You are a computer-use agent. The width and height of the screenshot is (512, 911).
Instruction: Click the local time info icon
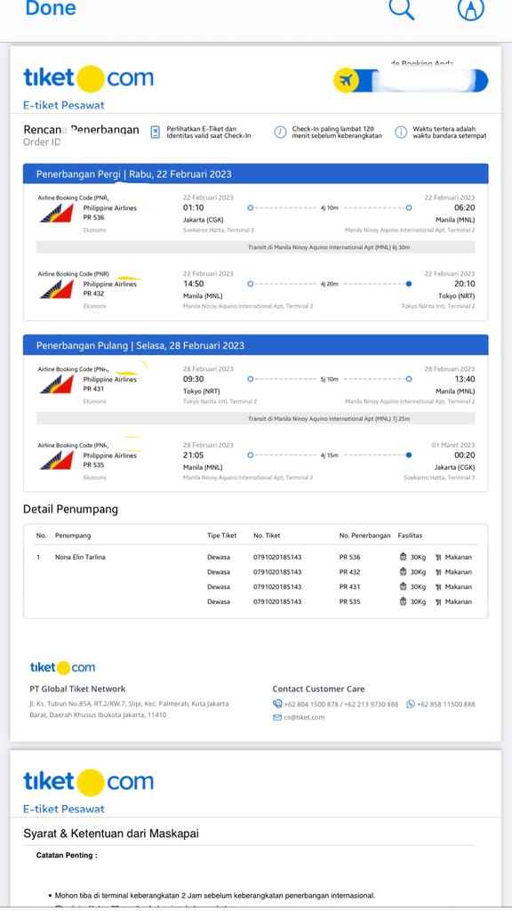point(401,133)
